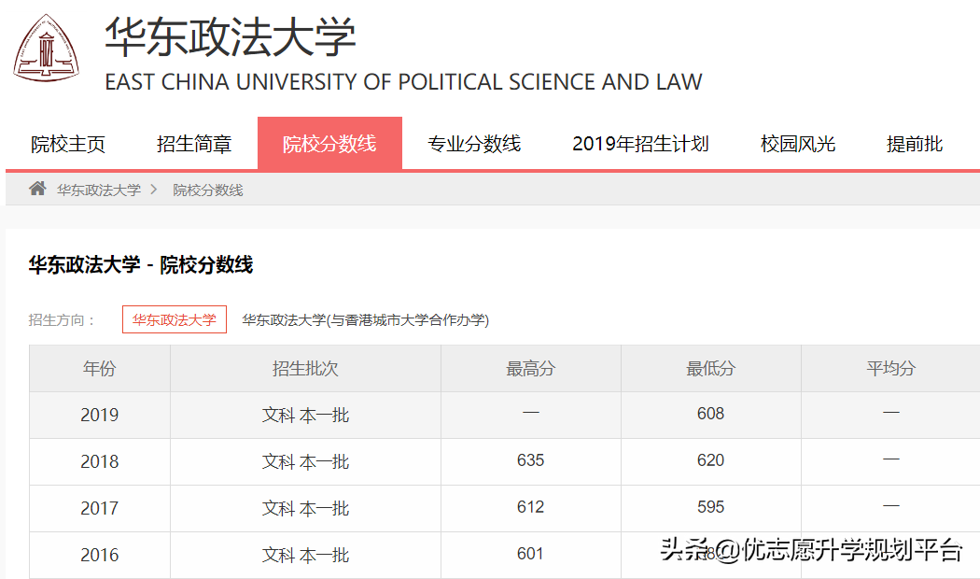Image resolution: width=980 pixels, height=579 pixels.
Task: Click 华东政法大学 in the breadcrumb trail
Action: [x=101, y=188]
